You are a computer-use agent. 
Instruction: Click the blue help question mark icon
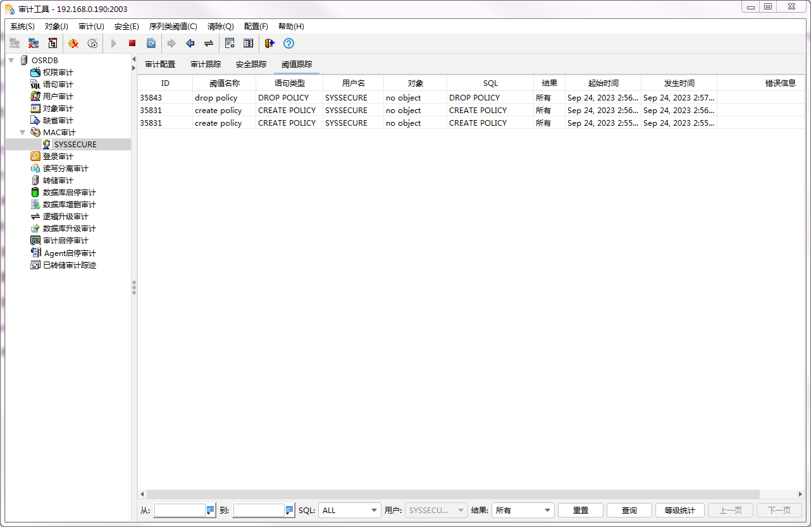point(288,44)
